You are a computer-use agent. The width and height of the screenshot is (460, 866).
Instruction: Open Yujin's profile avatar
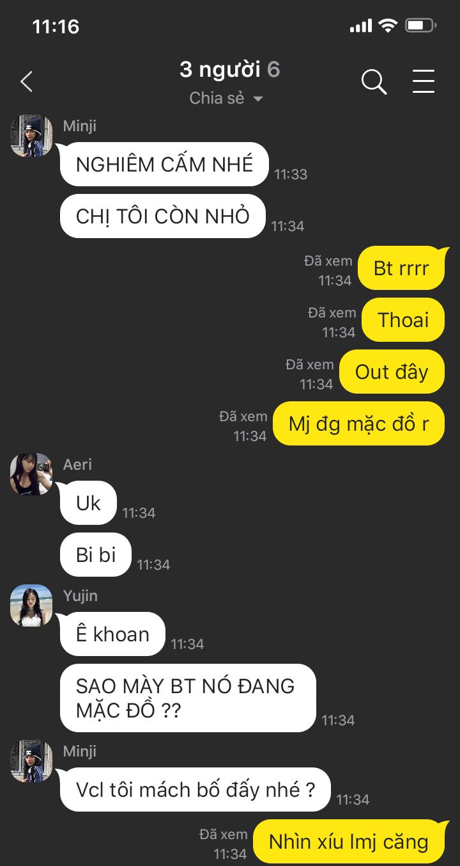31,605
